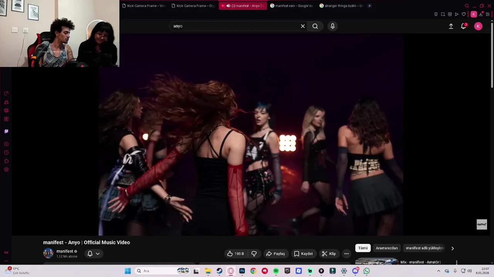The width and height of the screenshot is (494, 277).
Task: Open WhatsApp from the taskbar
Action: click(367, 271)
